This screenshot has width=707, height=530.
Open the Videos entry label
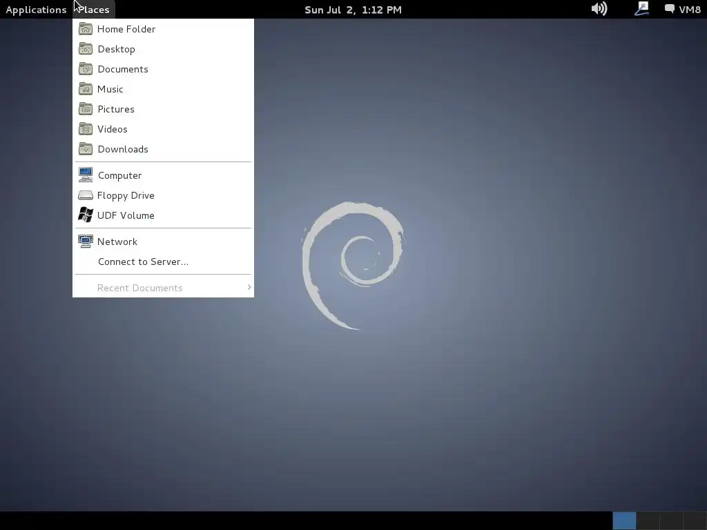pos(113,129)
